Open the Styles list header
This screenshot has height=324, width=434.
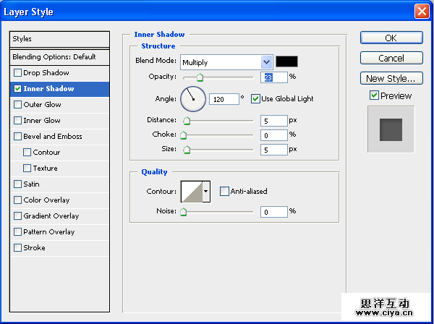click(x=59, y=39)
